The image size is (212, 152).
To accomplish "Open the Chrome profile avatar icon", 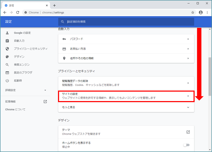I will point(201,12).
